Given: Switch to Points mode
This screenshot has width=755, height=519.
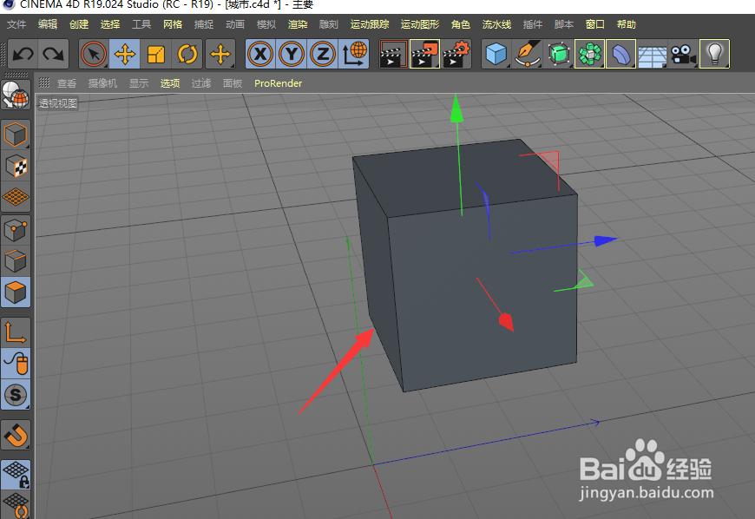Looking at the screenshot, I should tap(16, 231).
